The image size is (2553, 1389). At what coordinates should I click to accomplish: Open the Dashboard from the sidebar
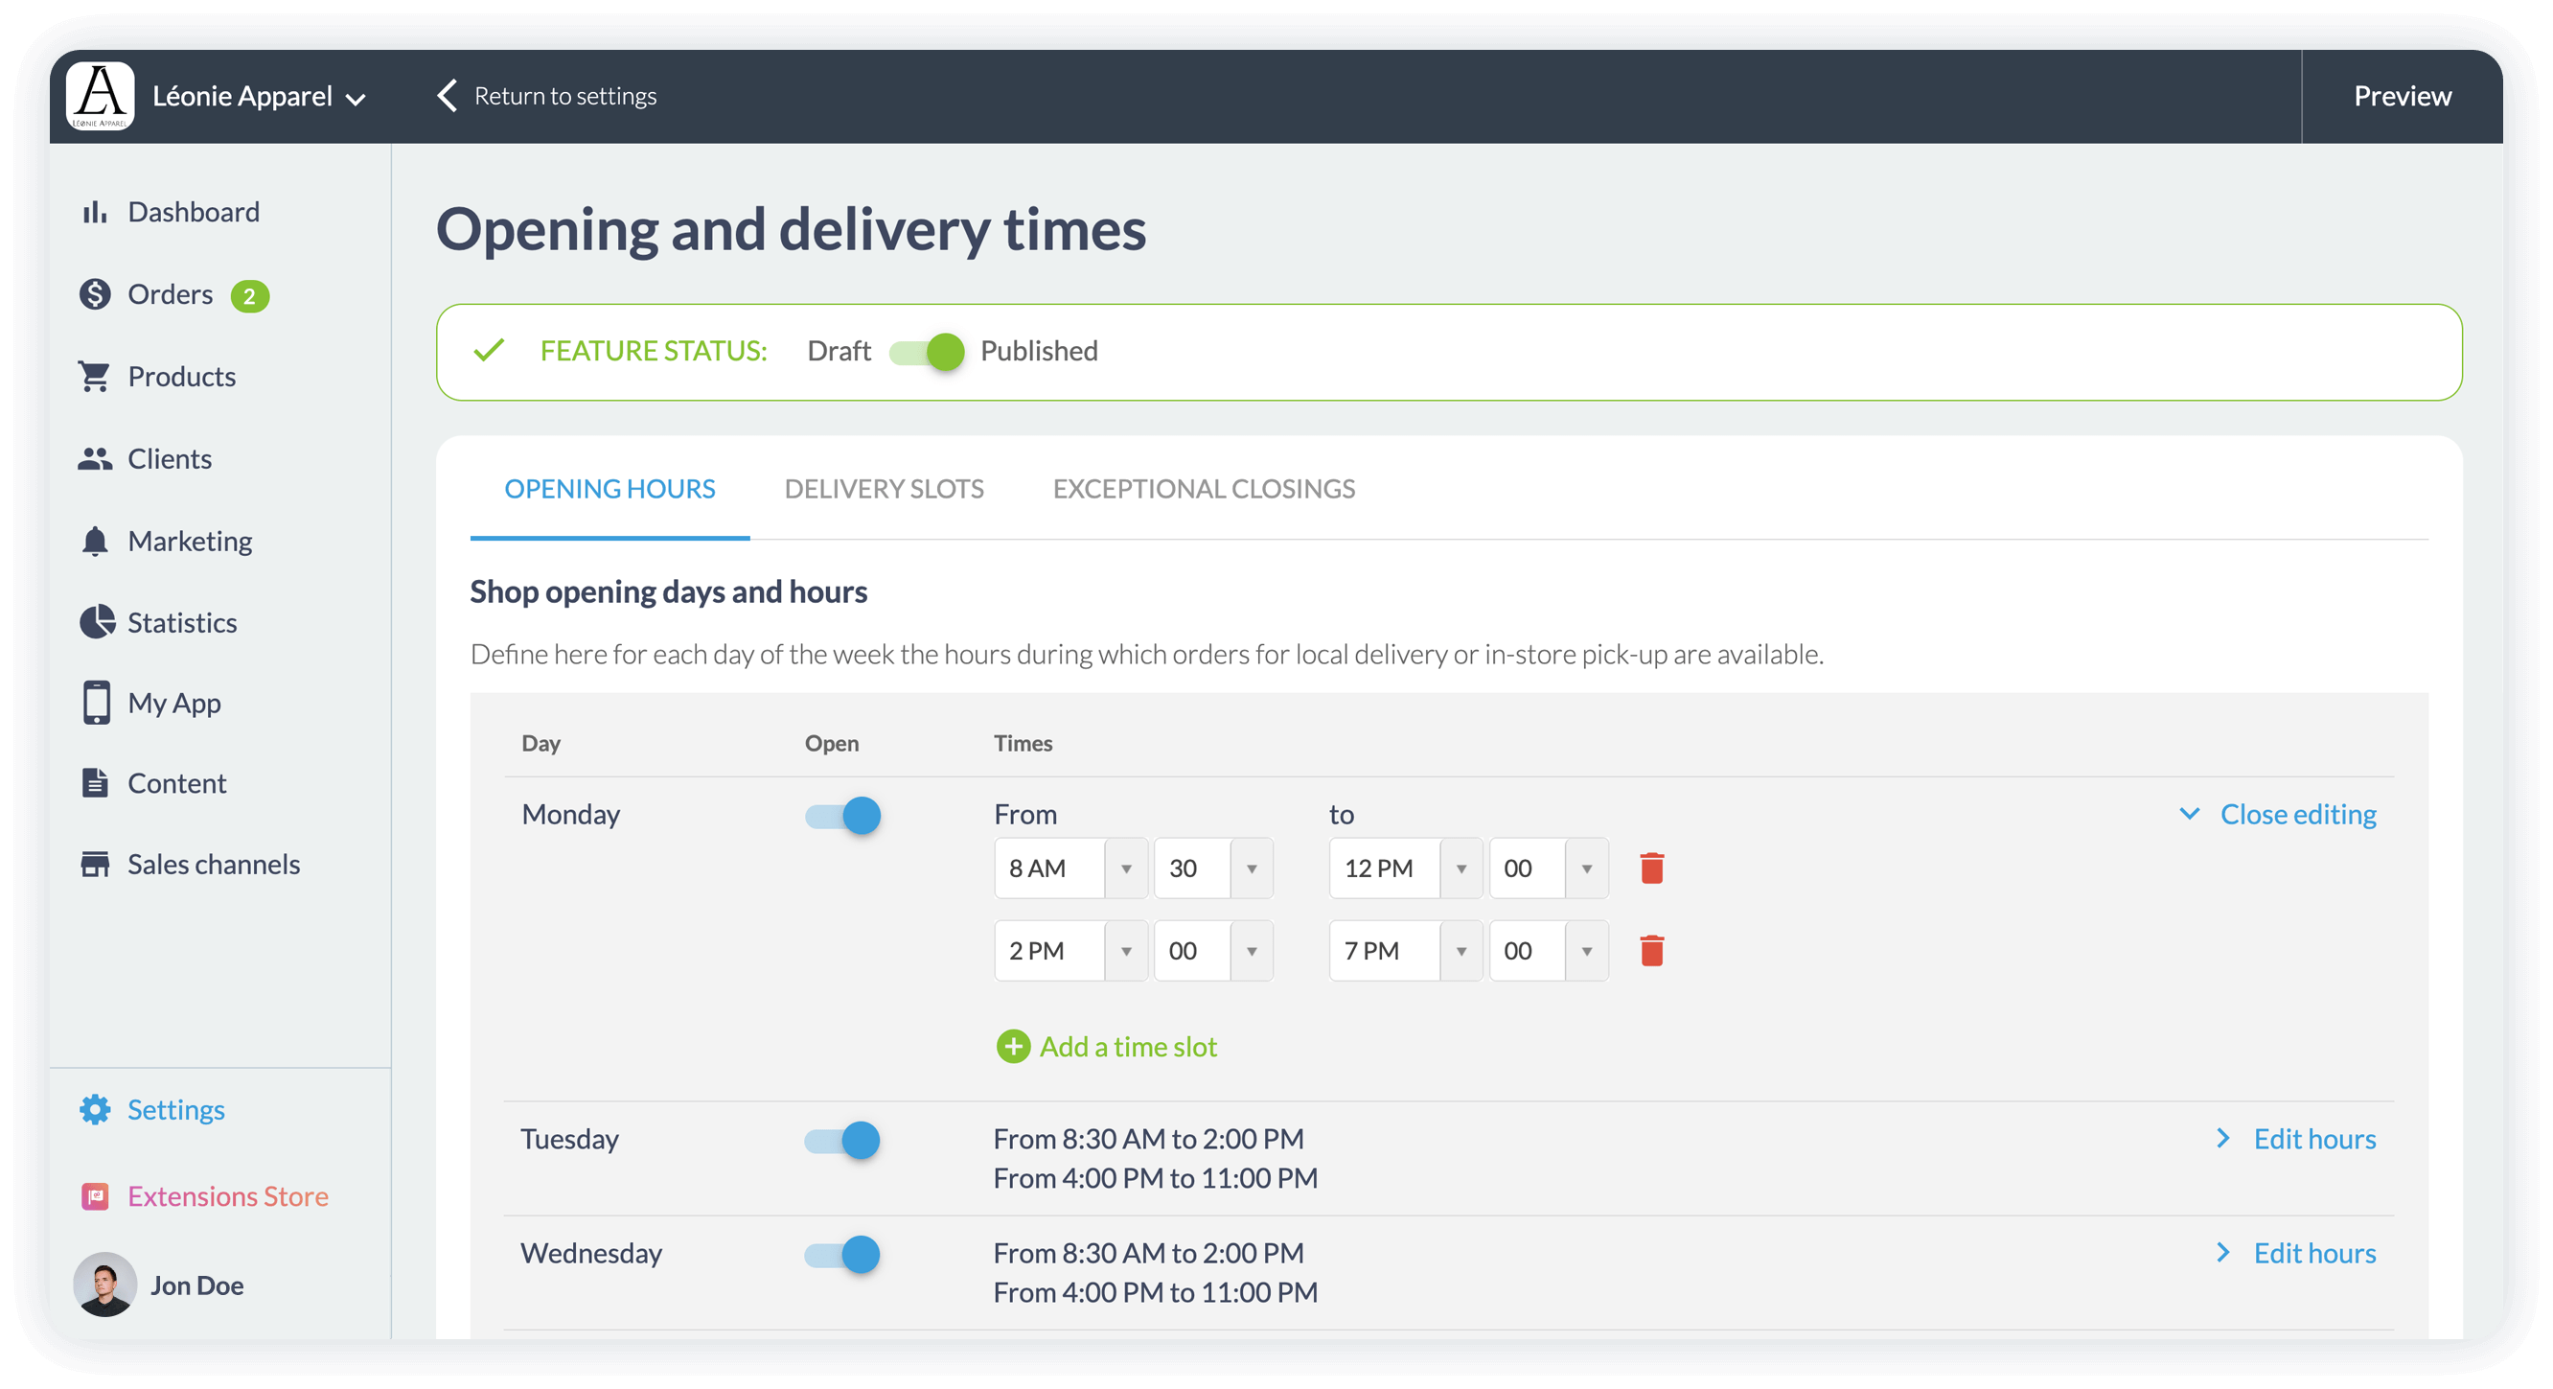(x=96, y=211)
